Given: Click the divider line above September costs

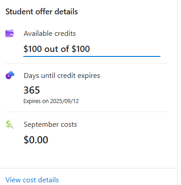Looking at the screenshot, I should click(x=87, y=112).
